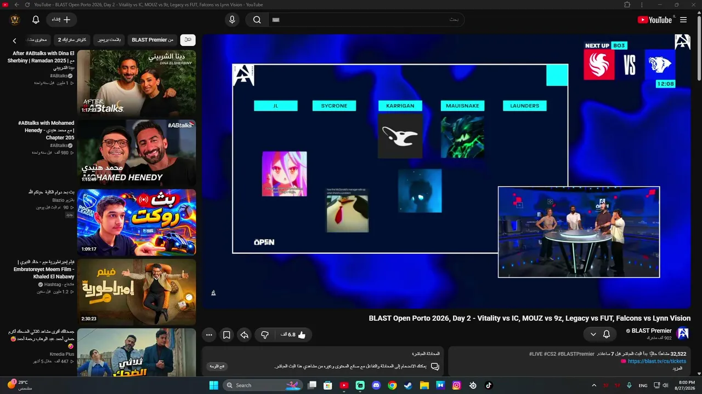Launch Steam from the taskbar
702x394 pixels.
tap(408, 385)
